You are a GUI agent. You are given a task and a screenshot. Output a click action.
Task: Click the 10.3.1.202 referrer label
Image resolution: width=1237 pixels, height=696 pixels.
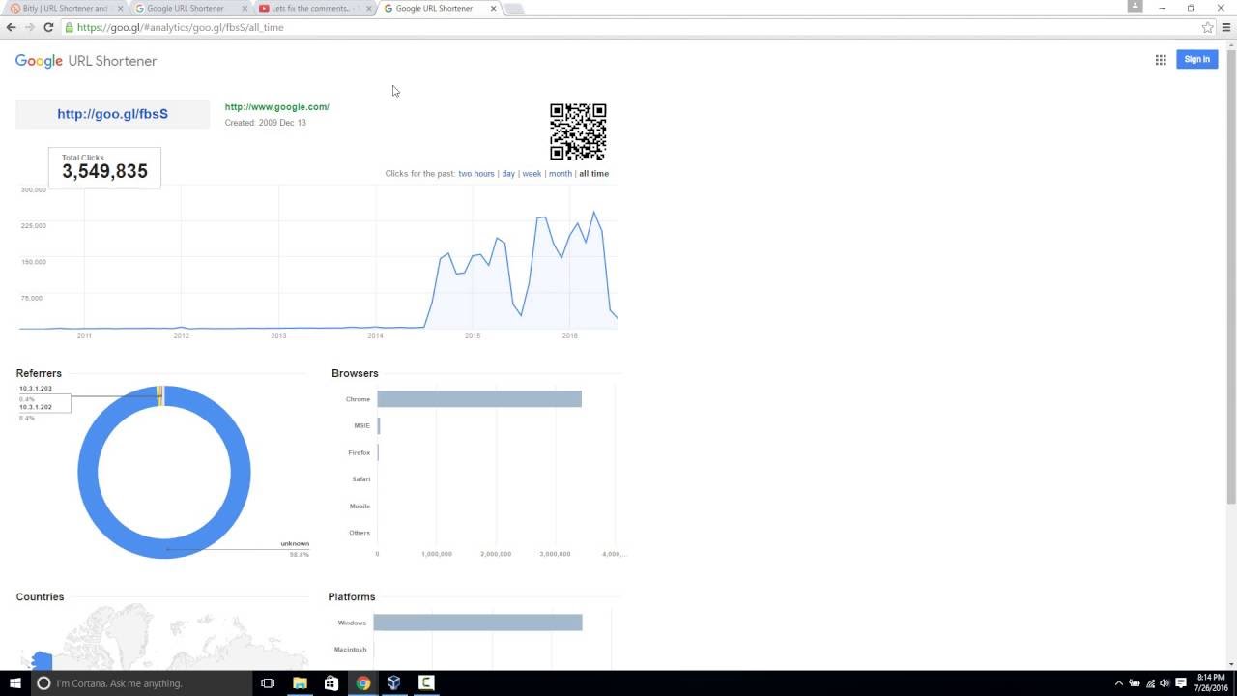(x=36, y=407)
